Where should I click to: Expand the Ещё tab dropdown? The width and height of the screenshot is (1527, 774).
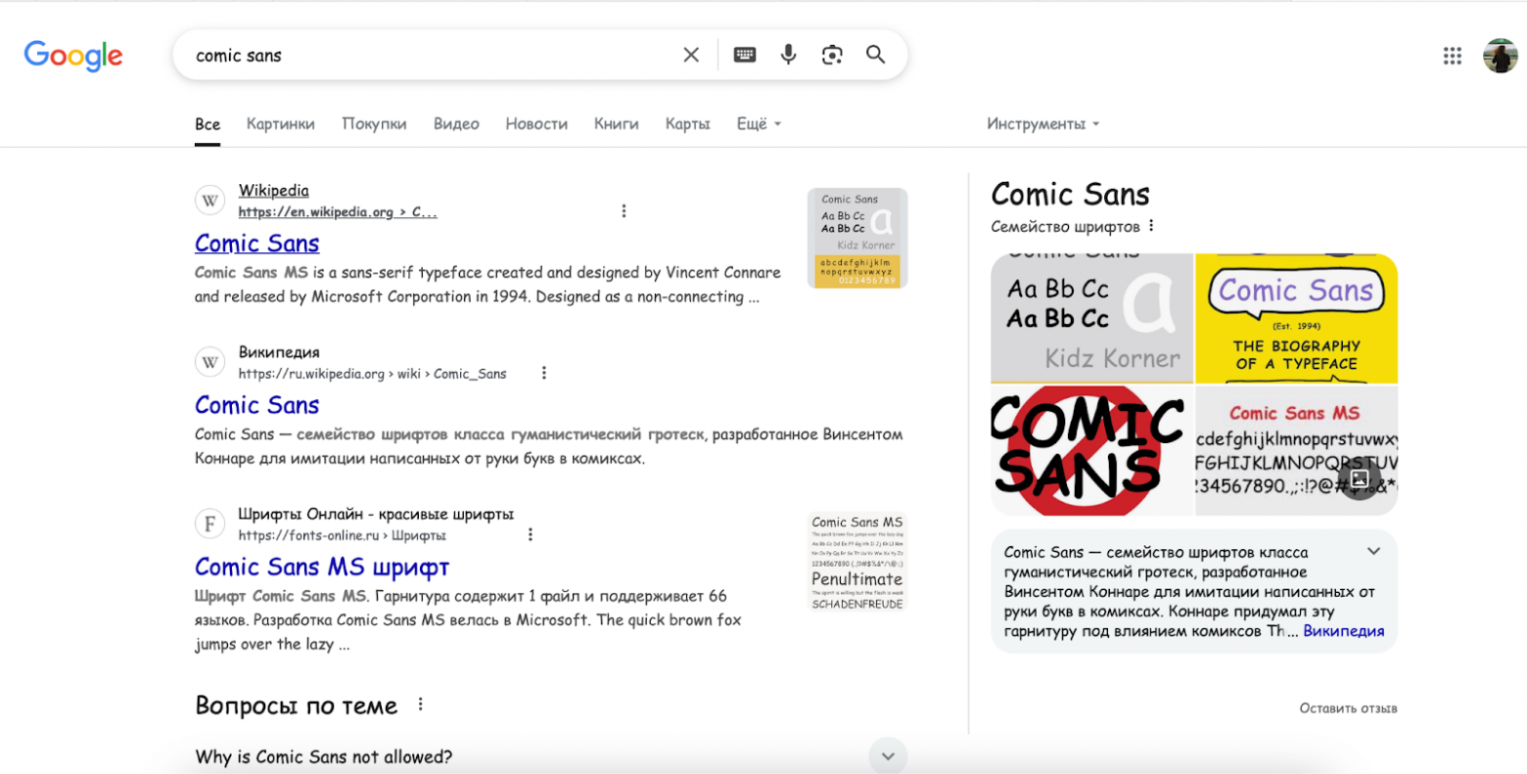click(x=759, y=123)
